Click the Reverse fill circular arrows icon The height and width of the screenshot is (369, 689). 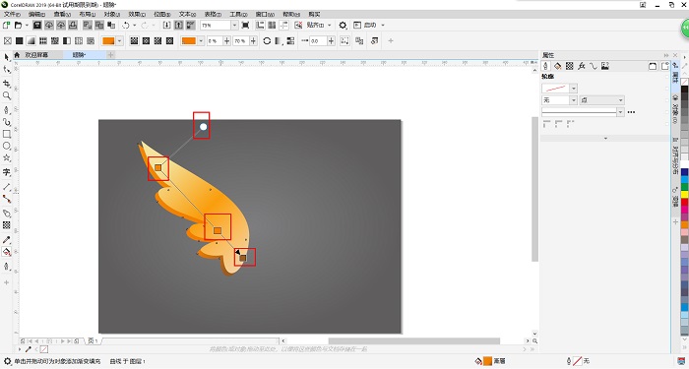(x=267, y=41)
